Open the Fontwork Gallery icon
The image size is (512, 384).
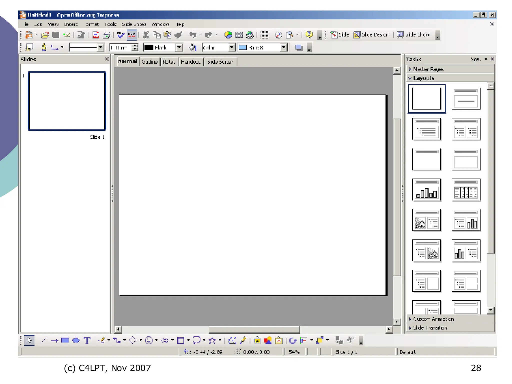tap(257, 340)
